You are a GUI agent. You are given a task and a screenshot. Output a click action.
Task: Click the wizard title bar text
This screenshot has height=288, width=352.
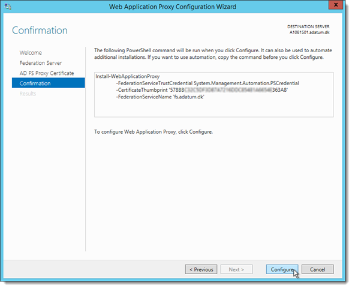pyautogui.click(x=173, y=7)
